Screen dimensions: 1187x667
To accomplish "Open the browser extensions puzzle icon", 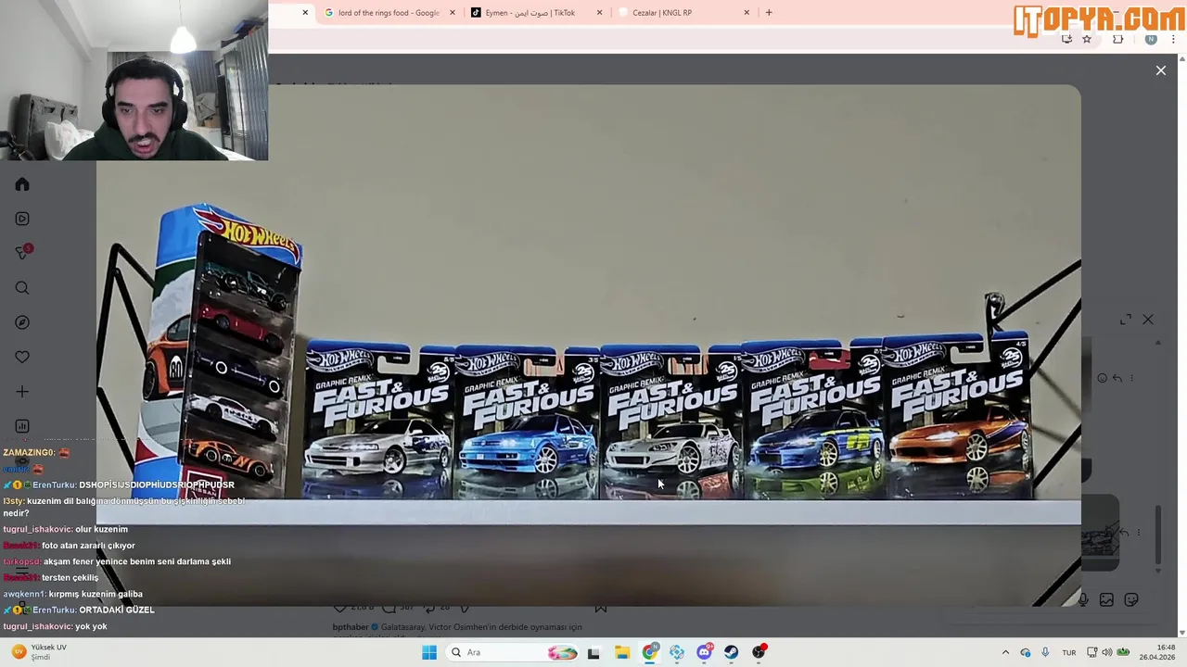I will [x=1117, y=39].
